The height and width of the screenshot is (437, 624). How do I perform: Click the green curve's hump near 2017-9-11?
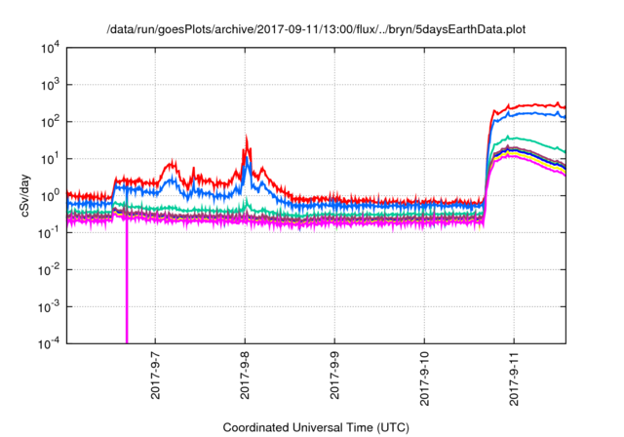point(511,138)
